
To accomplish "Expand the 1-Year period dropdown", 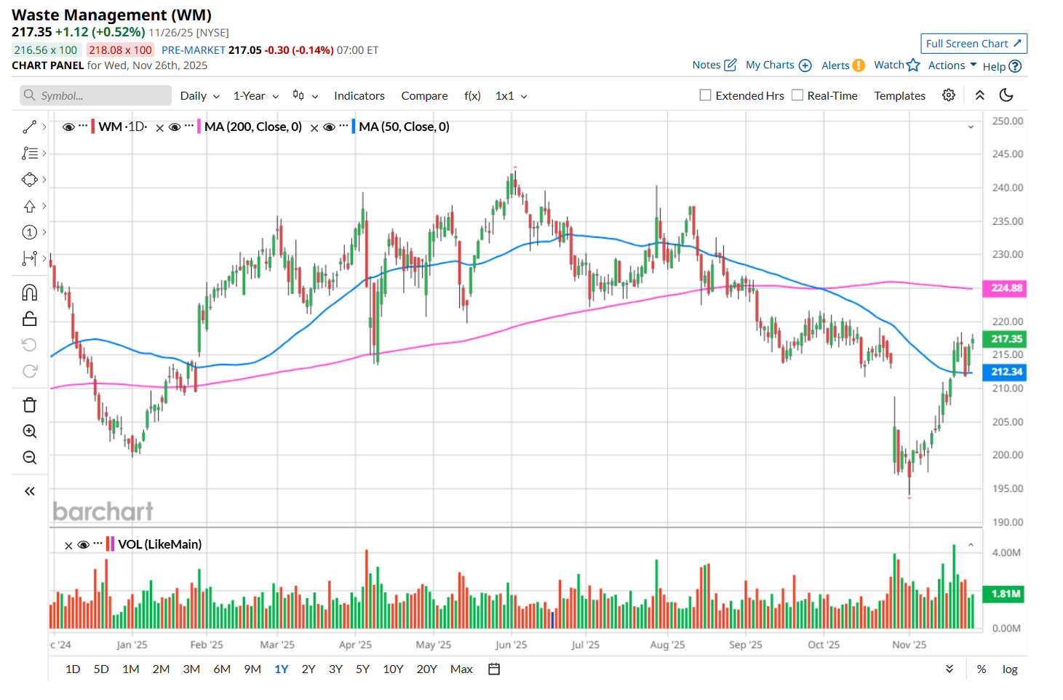I will pos(255,96).
